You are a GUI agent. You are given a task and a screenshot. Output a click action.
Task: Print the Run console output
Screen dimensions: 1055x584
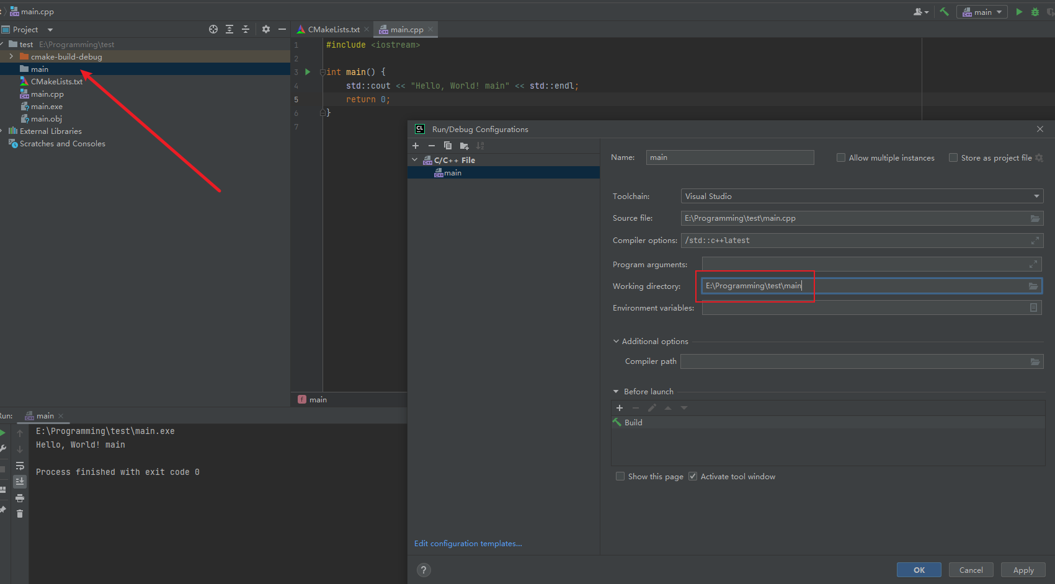pos(20,498)
